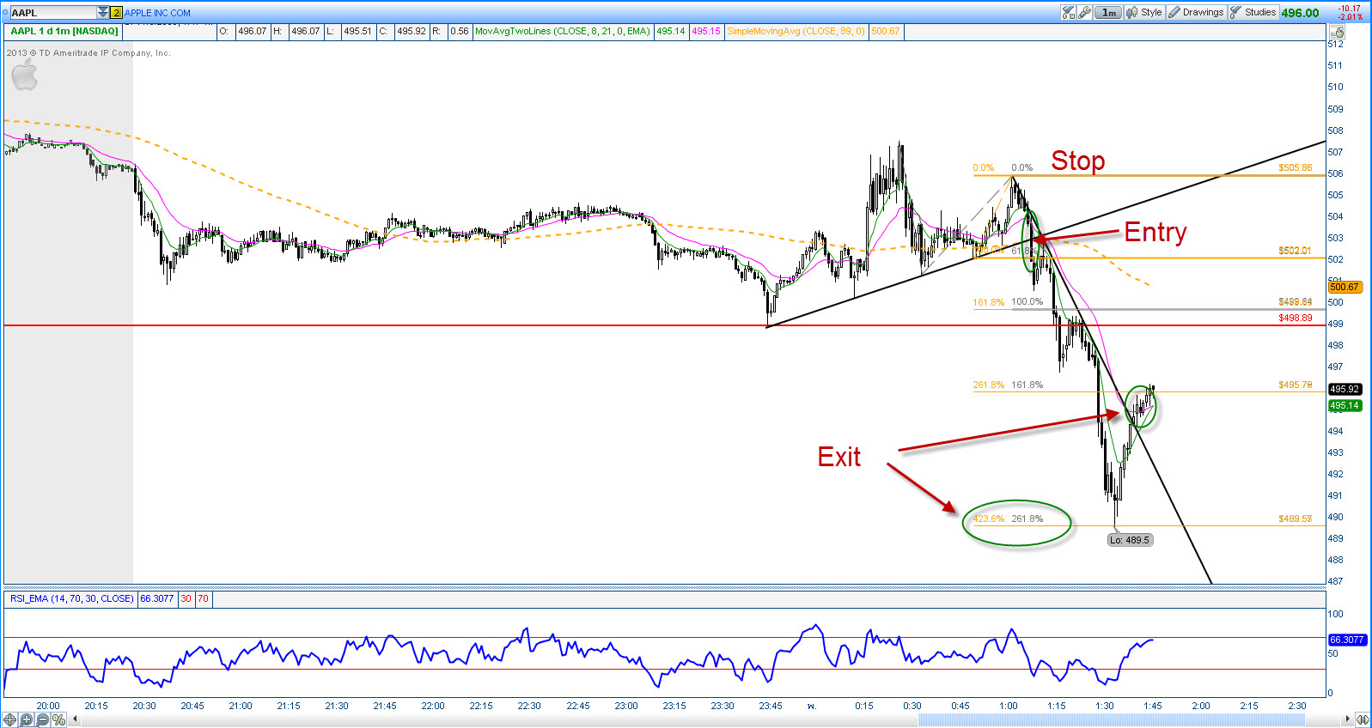Click the $505.86 Fibonacci level label
The height and width of the screenshot is (728, 1372).
coord(1295,167)
